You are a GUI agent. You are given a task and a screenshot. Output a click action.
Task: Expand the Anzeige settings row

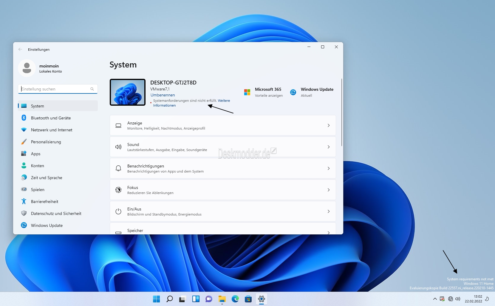[223, 125]
